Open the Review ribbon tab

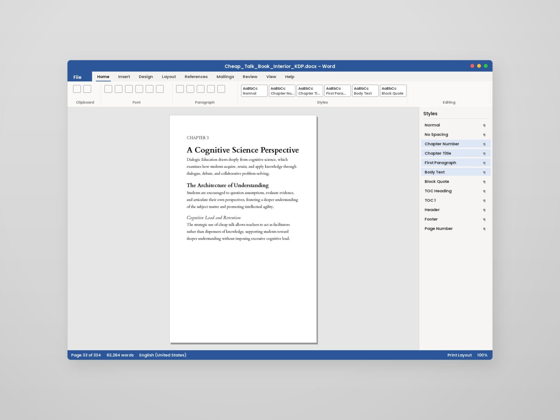pyautogui.click(x=250, y=77)
